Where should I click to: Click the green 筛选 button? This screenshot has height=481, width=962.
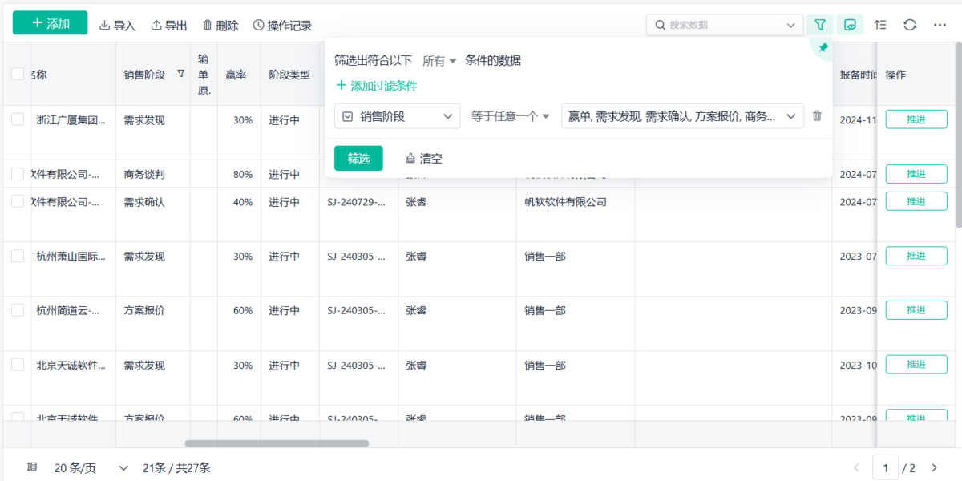(x=358, y=159)
